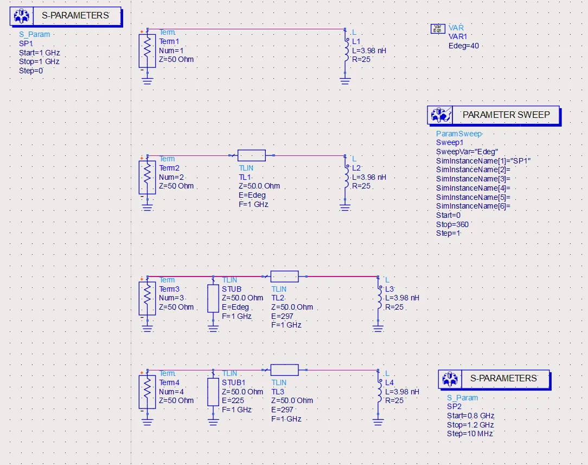Screen dimensions: 588x465
Task: Click TL1 E=Edeg parameter
Action: [x=252, y=196]
